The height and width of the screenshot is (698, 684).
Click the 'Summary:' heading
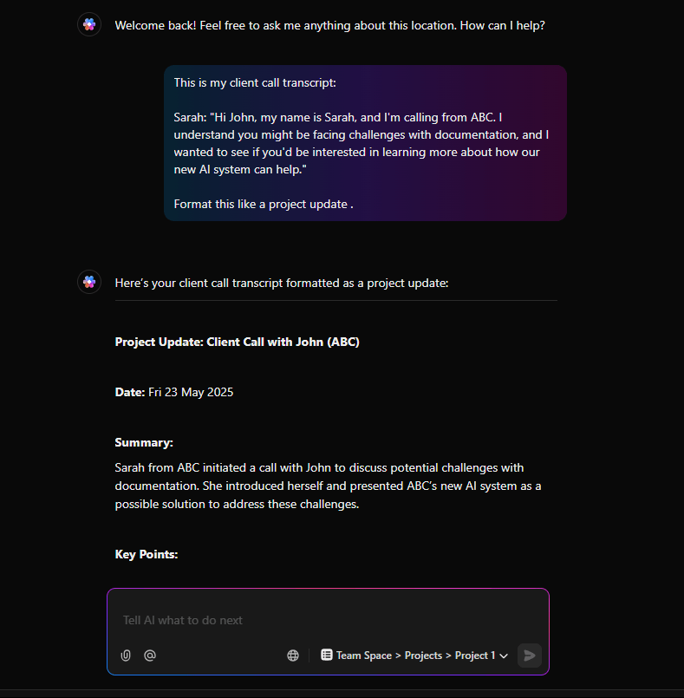coord(144,442)
